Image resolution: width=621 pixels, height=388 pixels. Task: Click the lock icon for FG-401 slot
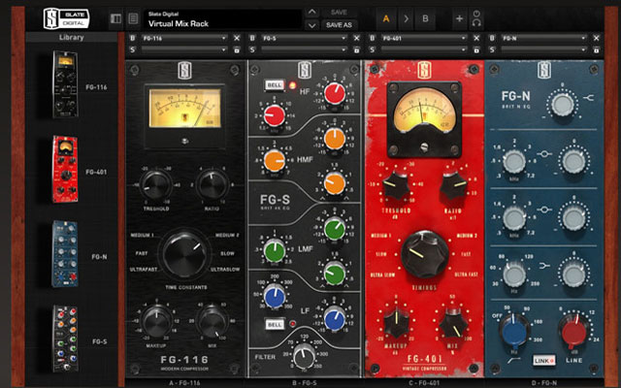point(476,49)
